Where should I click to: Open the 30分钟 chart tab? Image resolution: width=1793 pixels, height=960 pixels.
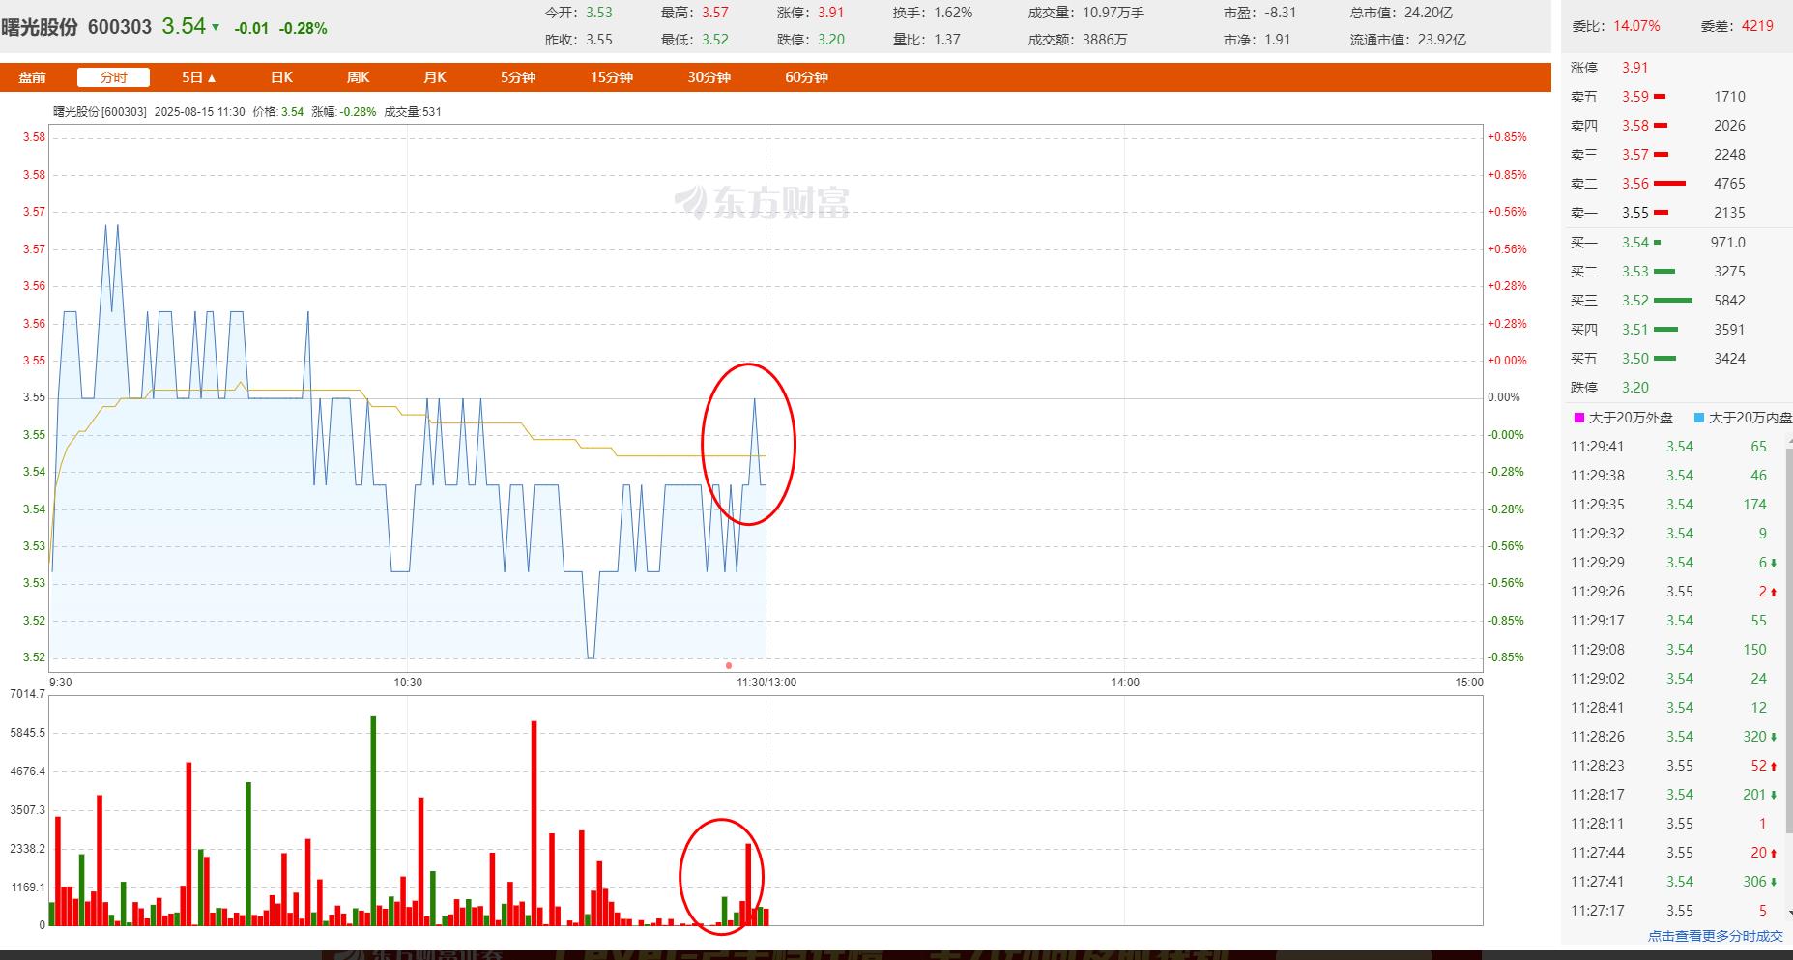point(709,77)
